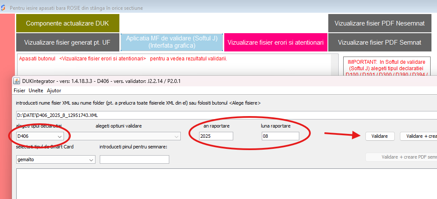The image size is (437, 199).
Task: Click 'Componente actualizare DUK' button
Action: tap(67, 23)
